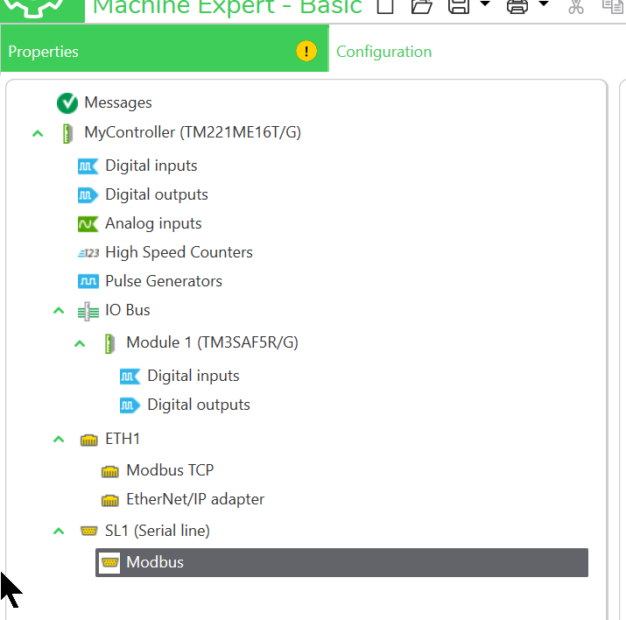
Task: Click the New project icon in toolbar
Action: 385,6
